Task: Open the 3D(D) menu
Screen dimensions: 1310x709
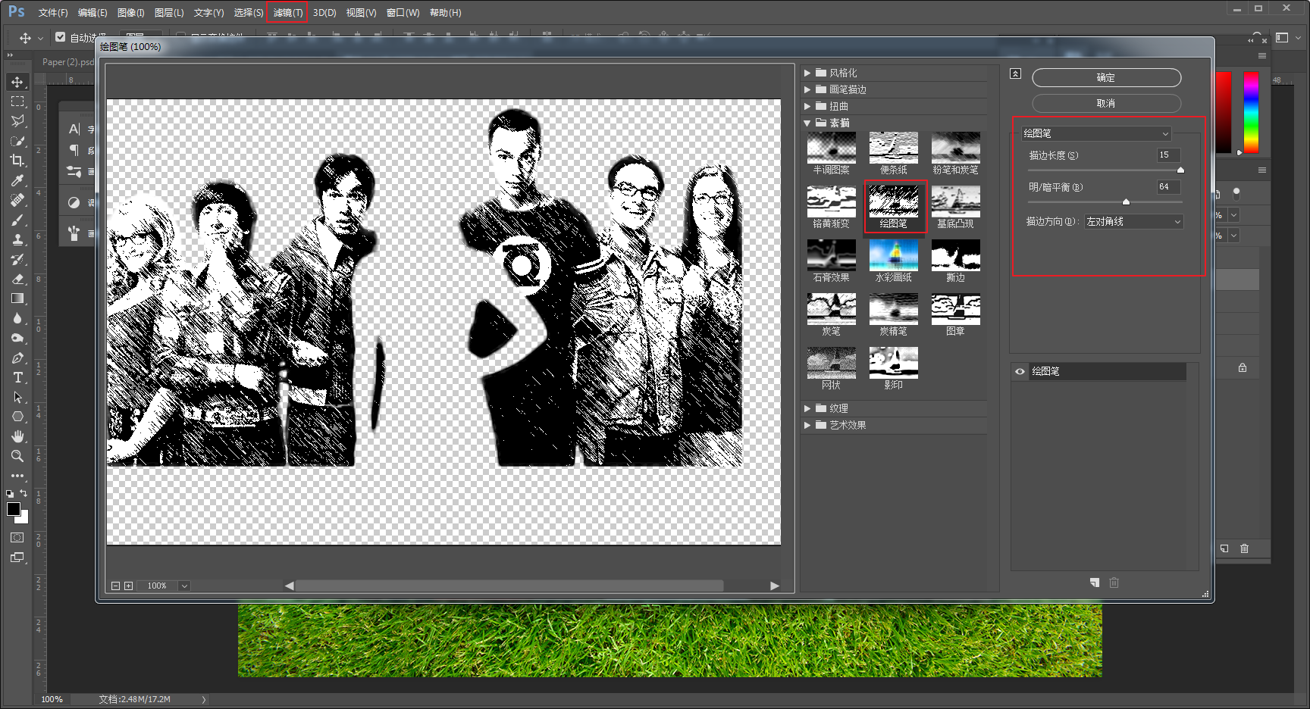Action: 324,13
